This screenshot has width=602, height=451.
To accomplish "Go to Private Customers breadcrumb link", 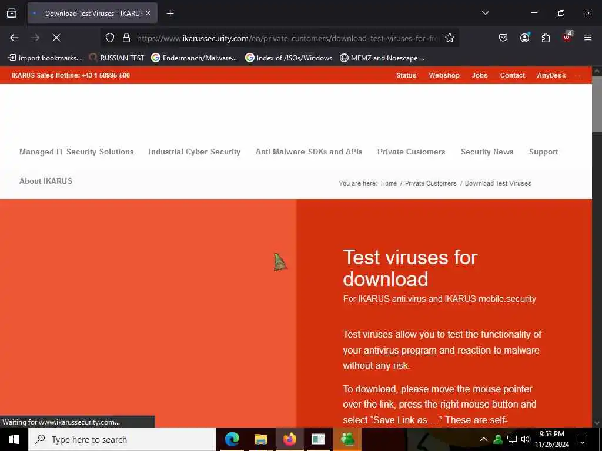I will 431,183.
